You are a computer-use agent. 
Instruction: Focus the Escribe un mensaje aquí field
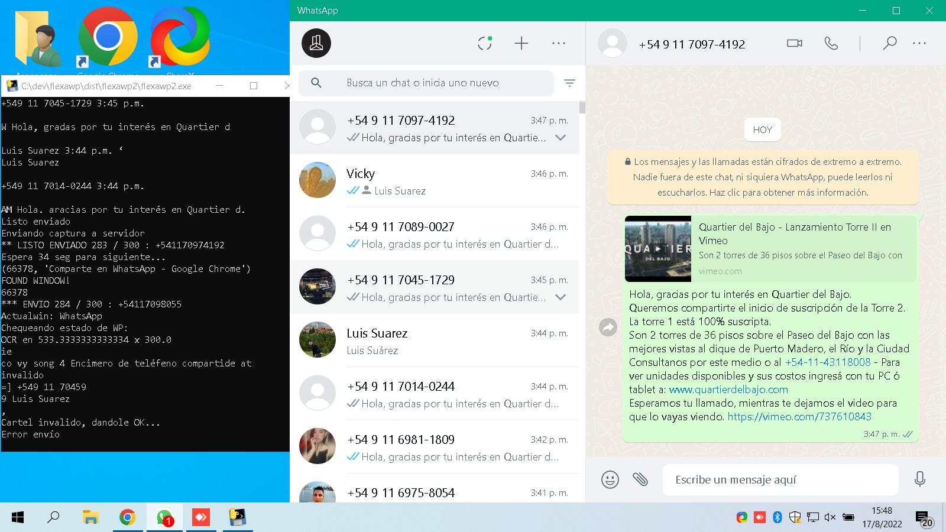pyautogui.click(x=780, y=479)
